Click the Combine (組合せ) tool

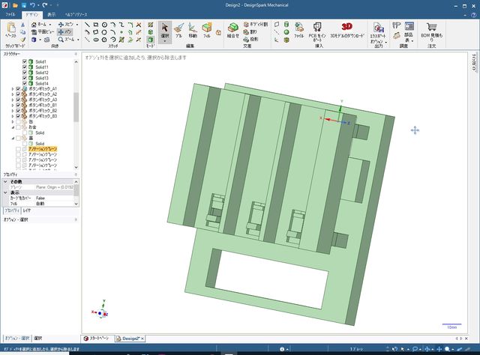tap(233, 31)
